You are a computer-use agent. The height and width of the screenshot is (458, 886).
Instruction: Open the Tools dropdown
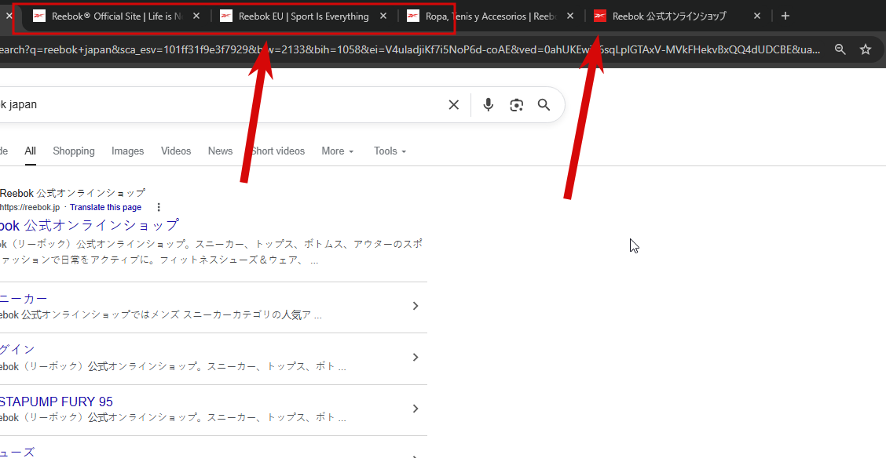coord(390,151)
